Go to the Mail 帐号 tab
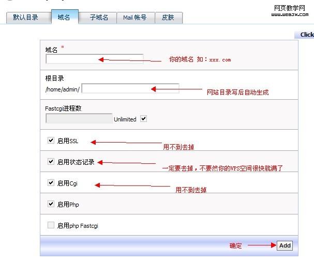Image resolution: width=314 pixels, height=263 pixels. pyautogui.click(x=134, y=18)
